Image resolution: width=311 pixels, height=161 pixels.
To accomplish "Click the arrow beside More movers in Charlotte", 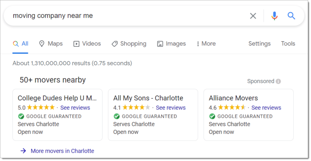I will pyautogui.click(x=23, y=151).
